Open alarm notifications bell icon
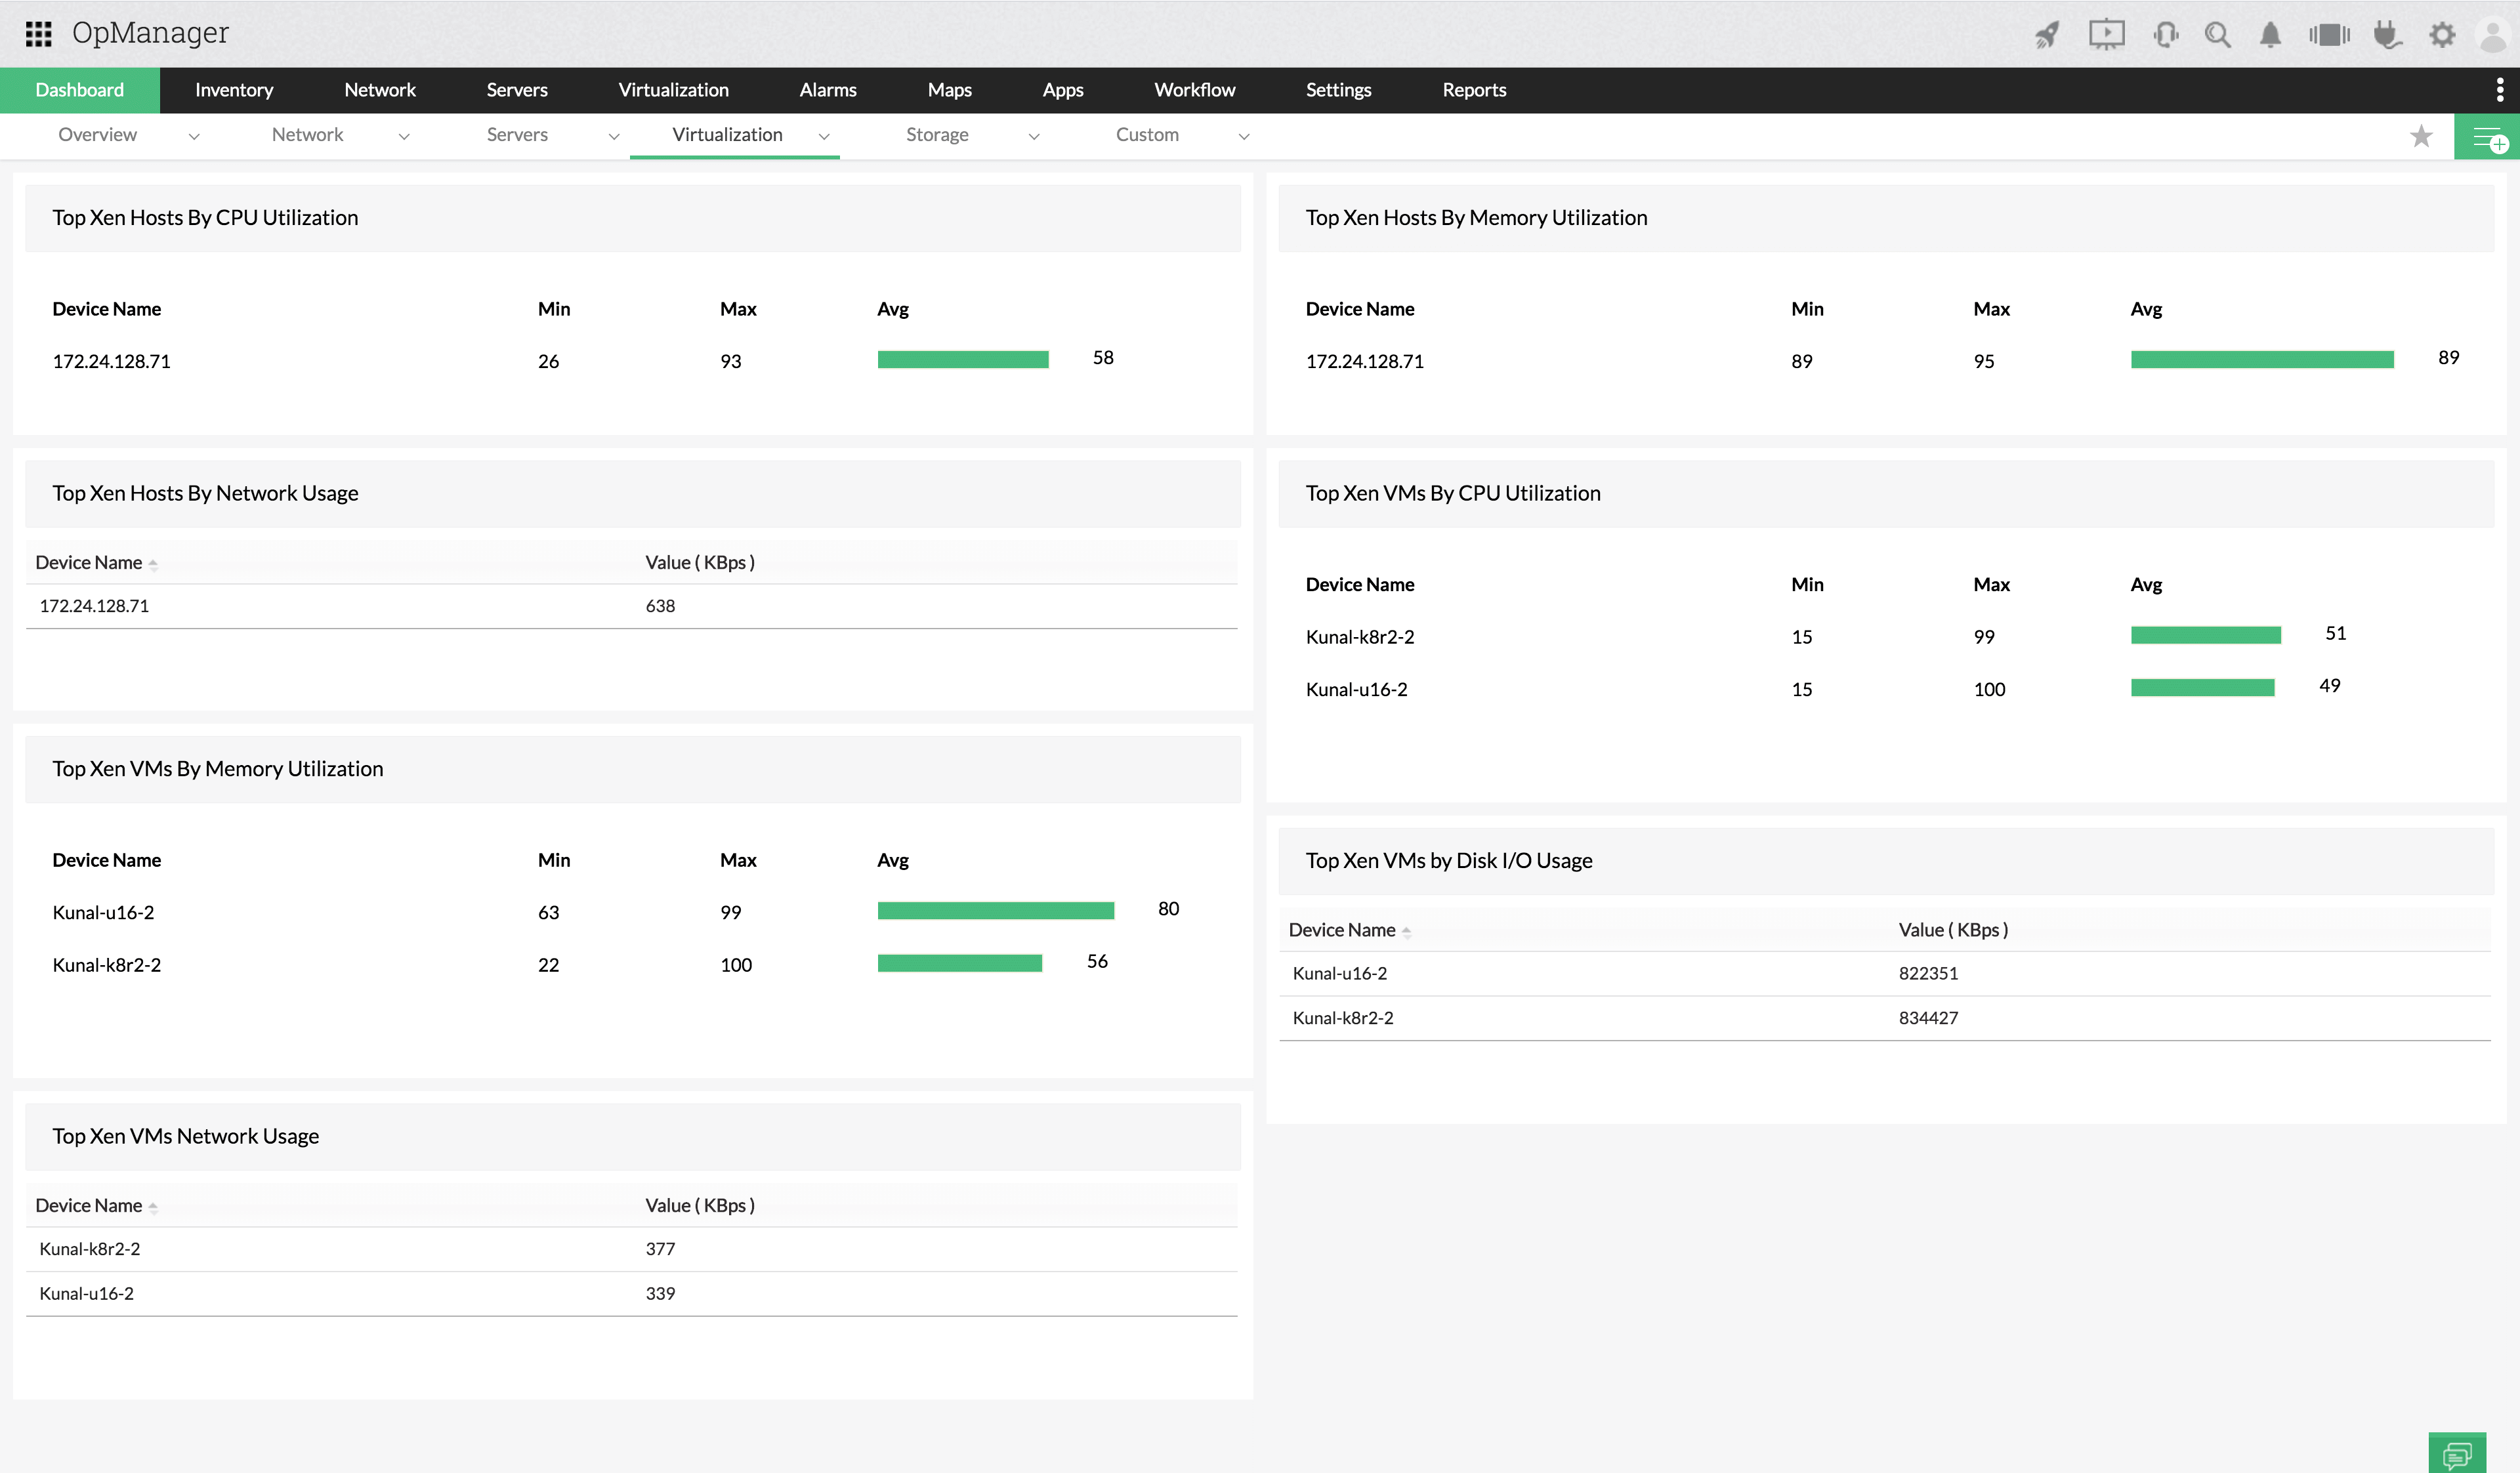Screen dimensions: 2520x1473 point(2270,35)
